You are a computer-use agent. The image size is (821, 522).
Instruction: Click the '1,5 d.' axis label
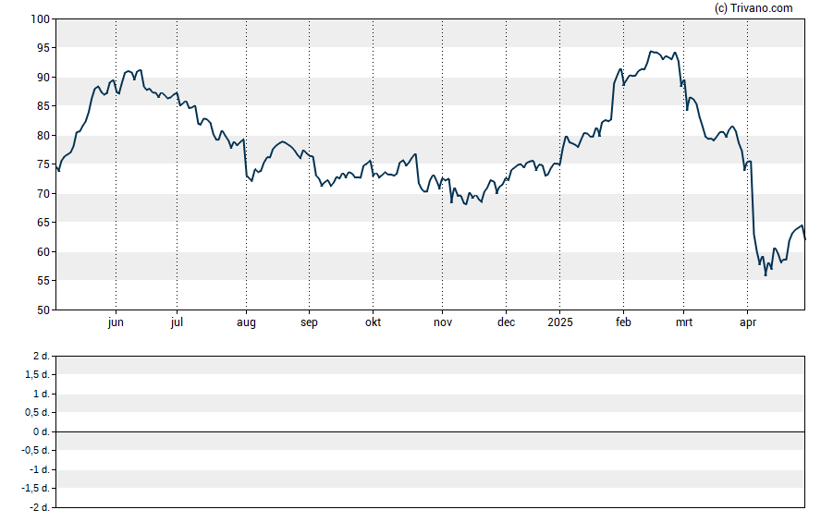(x=38, y=374)
